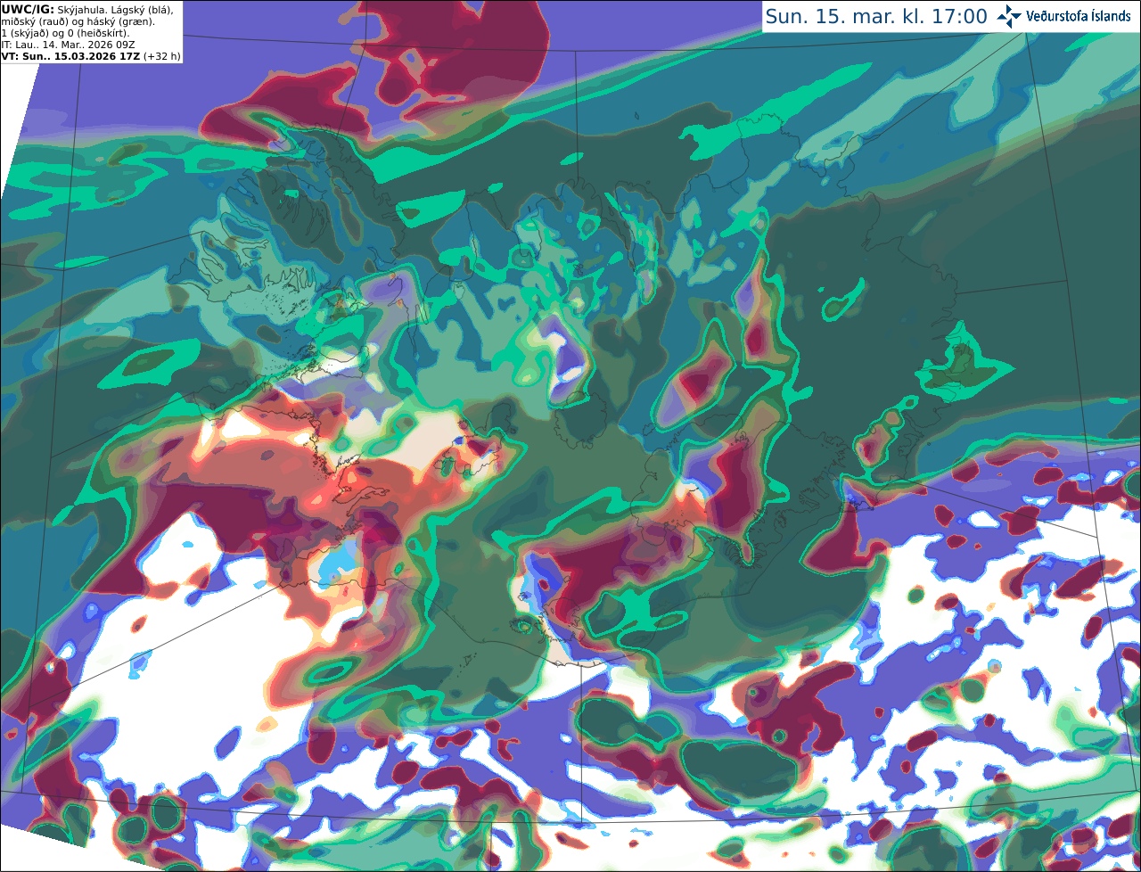This screenshot has width=1141, height=872.
Task: Click the Veðurstofa Íslands star logo icon
Action: (1008, 16)
